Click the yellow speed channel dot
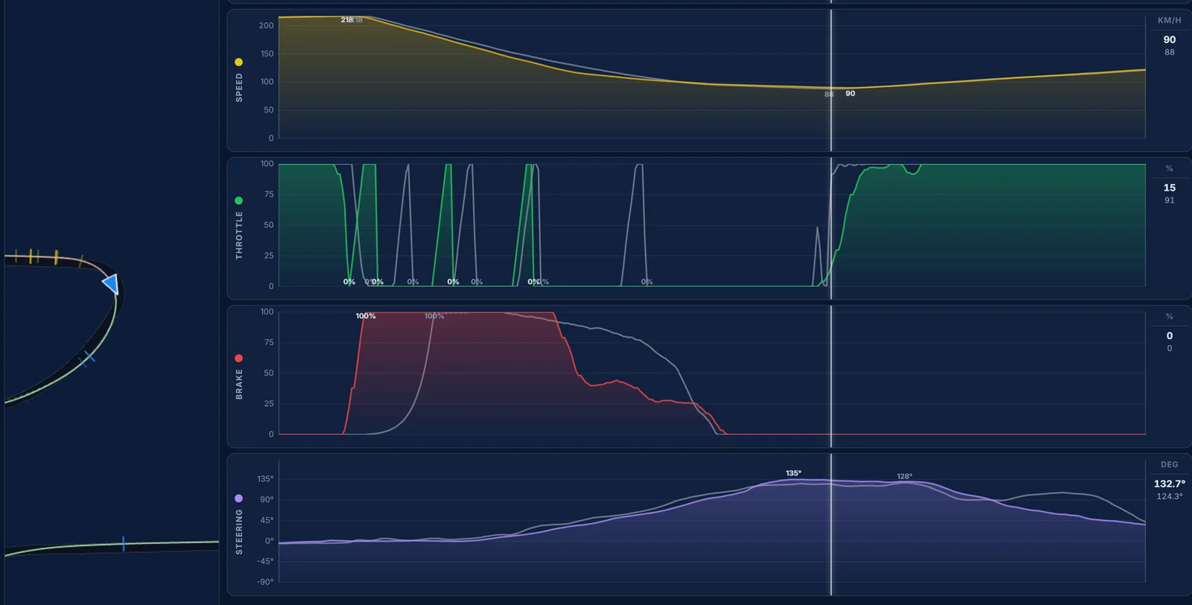The width and height of the screenshot is (1192, 605). (238, 62)
